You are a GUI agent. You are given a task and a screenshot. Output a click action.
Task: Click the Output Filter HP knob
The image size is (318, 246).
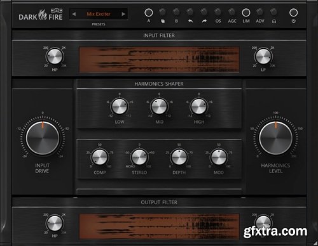pos(55,223)
